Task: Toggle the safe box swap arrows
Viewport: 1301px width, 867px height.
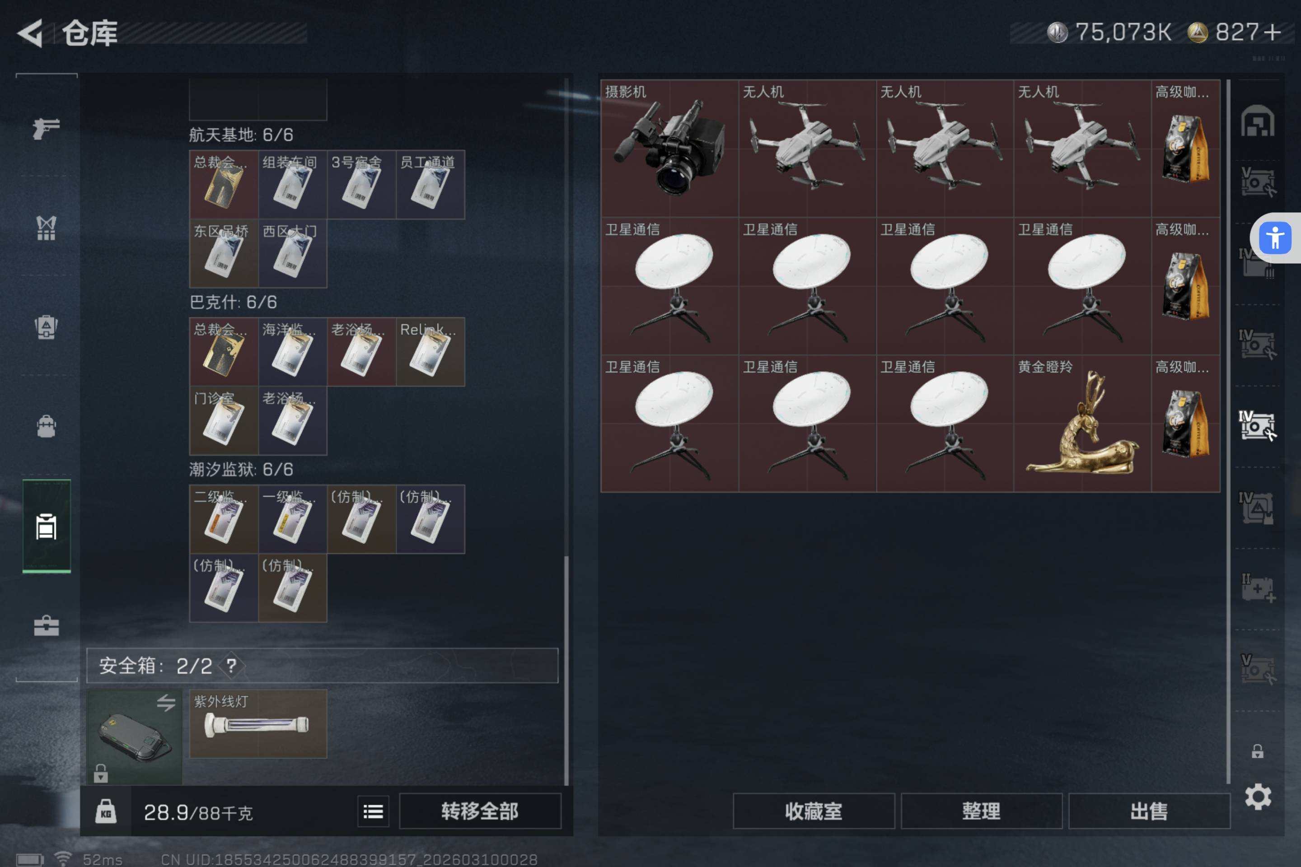Action: pyautogui.click(x=166, y=702)
